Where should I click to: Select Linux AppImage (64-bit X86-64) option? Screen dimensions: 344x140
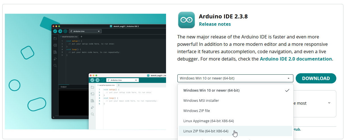pos(235,121)
